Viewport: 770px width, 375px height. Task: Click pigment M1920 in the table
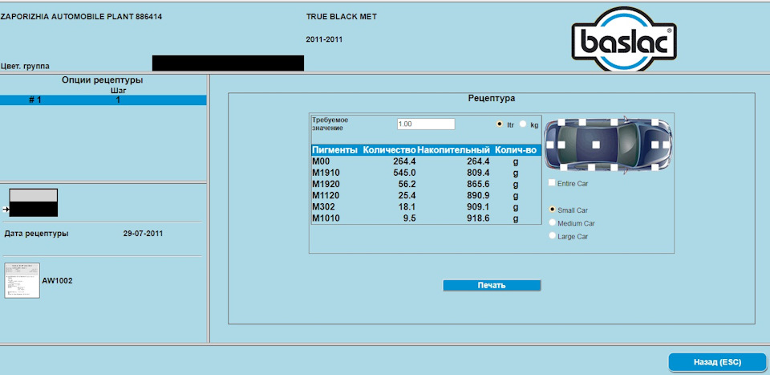pos(326,184)
